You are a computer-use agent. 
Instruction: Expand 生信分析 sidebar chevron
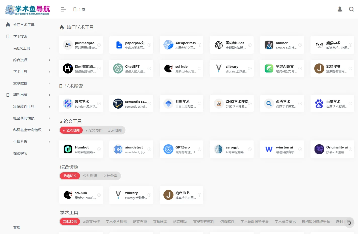(x=50, y=141)
